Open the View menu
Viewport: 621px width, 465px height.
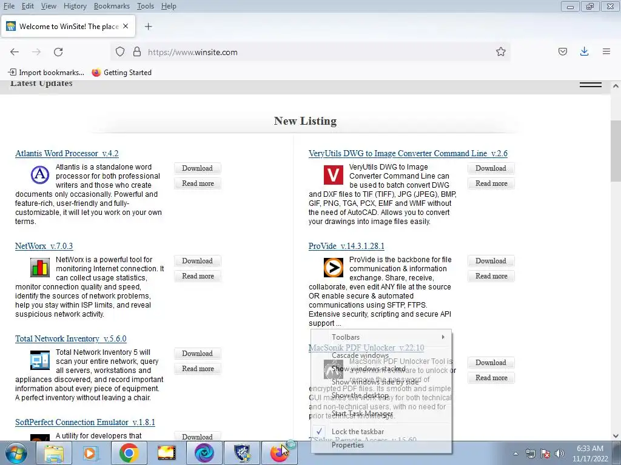[x=49, y=6]
